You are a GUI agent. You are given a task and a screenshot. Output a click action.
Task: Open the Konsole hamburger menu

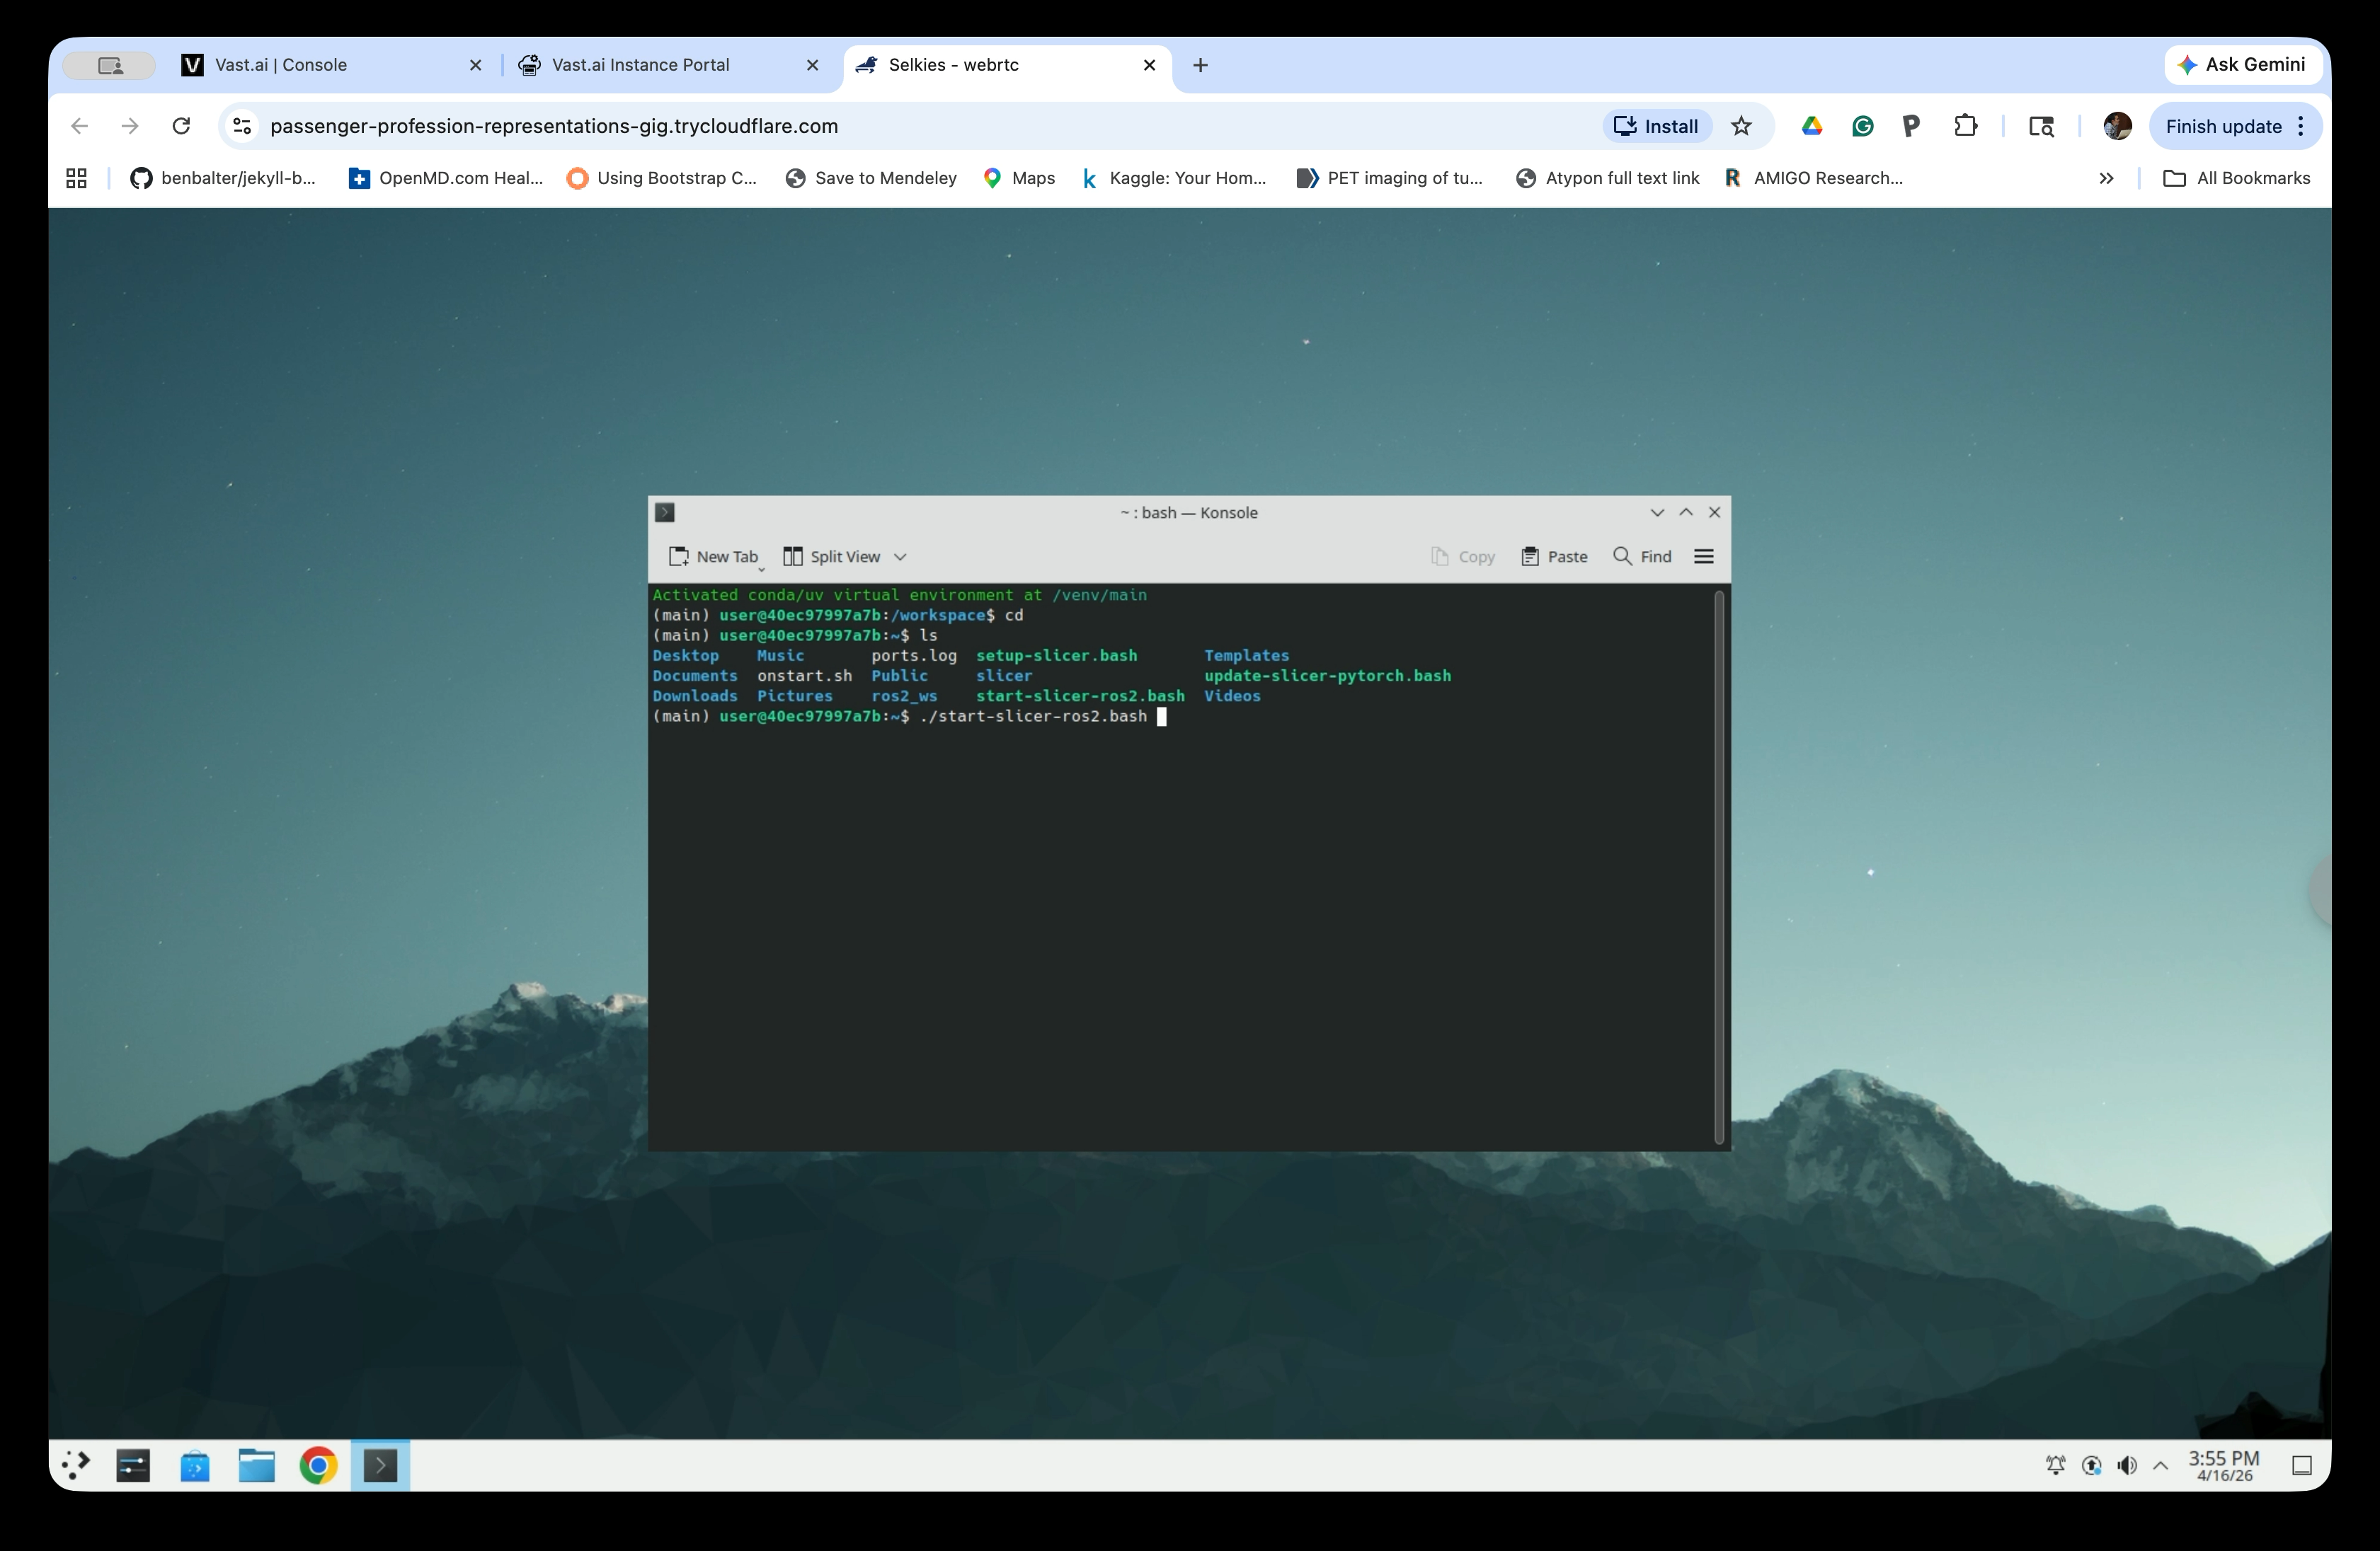[x=1703, y=555]
